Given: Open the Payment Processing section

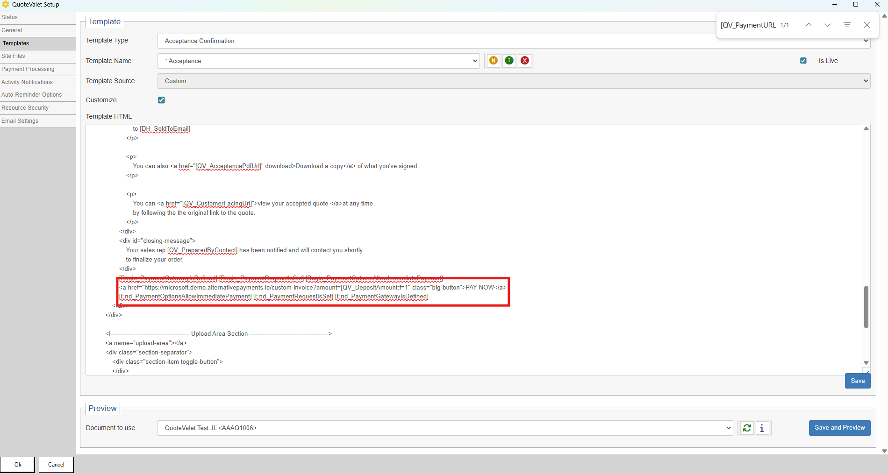Looking at the screenshot, I should [28, 69].
